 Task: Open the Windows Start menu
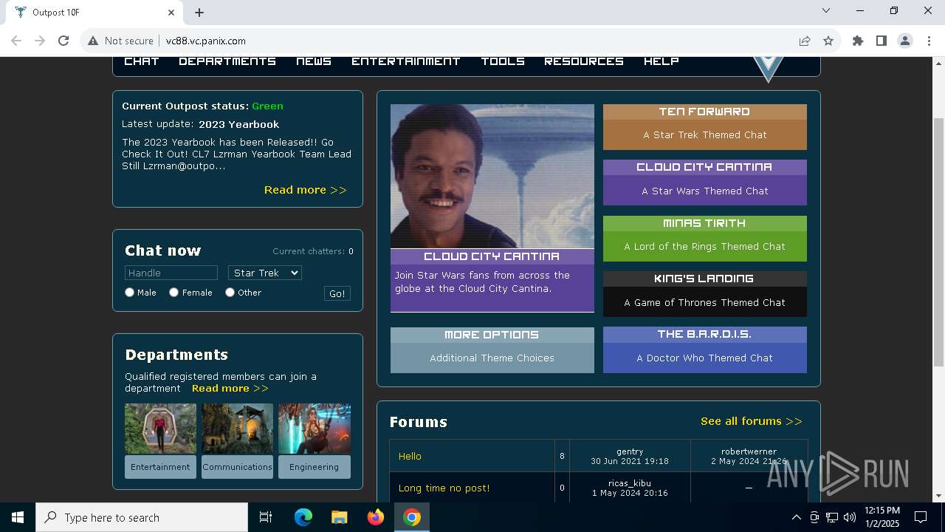(x=18, y=517)
